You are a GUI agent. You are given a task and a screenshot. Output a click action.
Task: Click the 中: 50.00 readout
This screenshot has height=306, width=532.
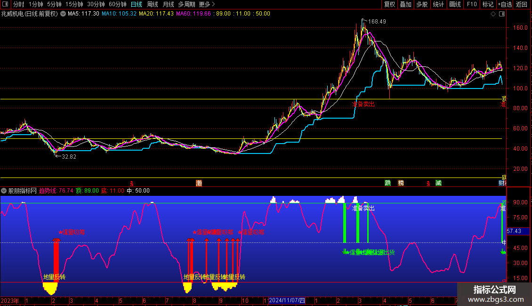click(x=138, y=191)
